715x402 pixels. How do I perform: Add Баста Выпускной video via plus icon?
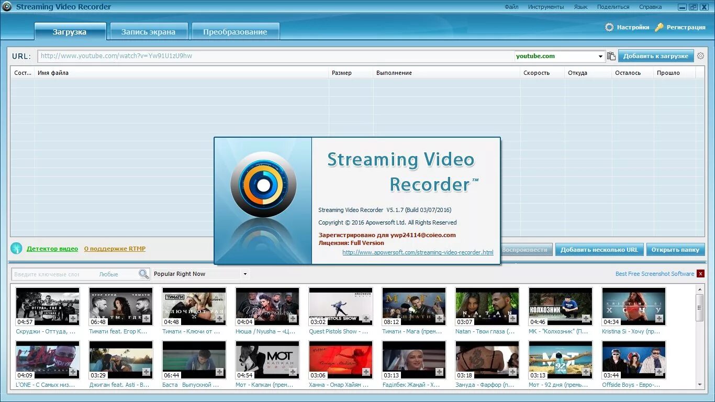pos(220,372)
